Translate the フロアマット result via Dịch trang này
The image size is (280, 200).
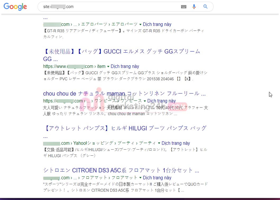pyautogui.click(x=157, y=178)
